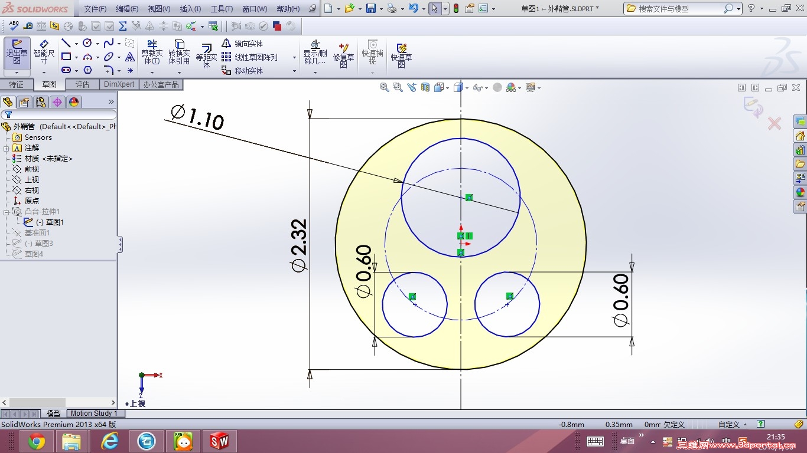Image resolution: width=807 pixels, height=453 pixels.
Task: Open the DisplayManager tab icon
Action: click(74, 102)
